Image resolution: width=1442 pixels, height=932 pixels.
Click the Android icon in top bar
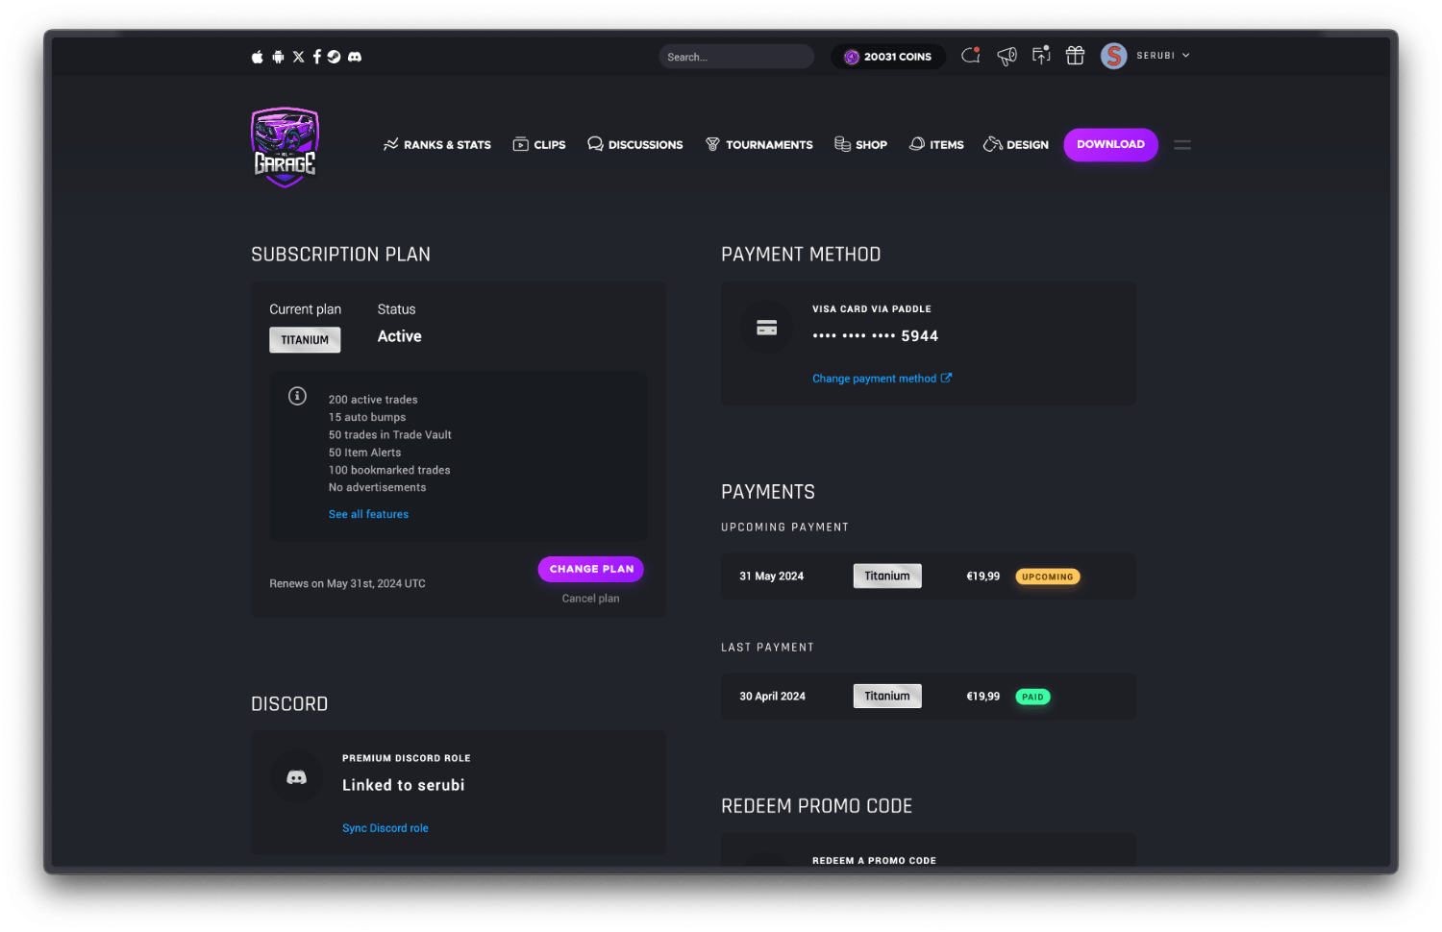coord(278,57)
